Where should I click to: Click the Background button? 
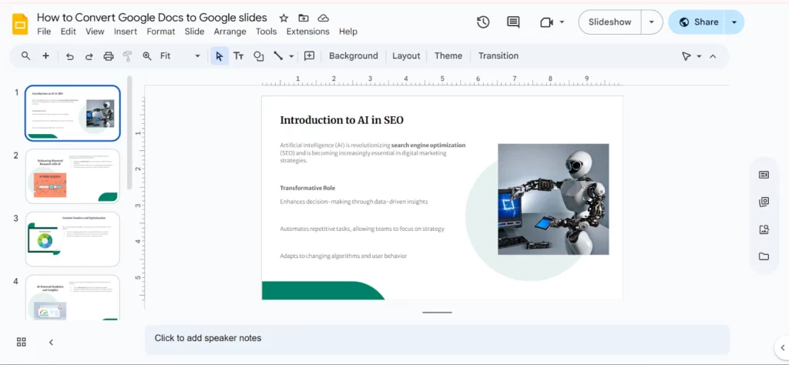pyautogui.click(x=353, y=56)
